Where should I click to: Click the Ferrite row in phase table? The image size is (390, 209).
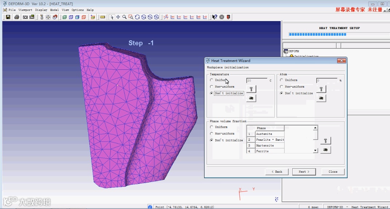coord(265,151)
